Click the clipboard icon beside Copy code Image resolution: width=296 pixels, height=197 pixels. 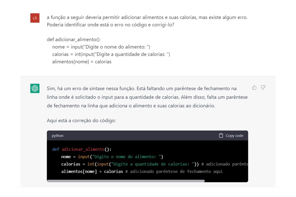click(x=221, y=135)
